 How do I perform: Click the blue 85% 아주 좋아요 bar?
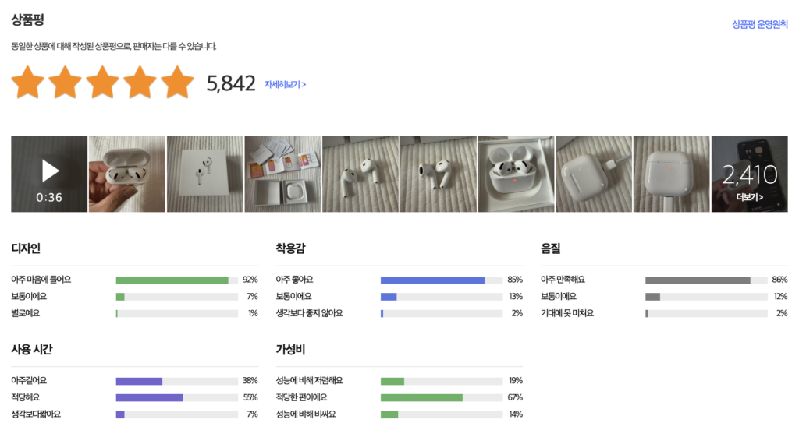432,280
